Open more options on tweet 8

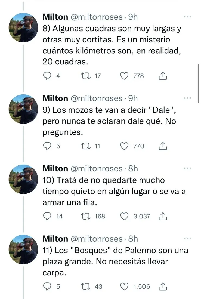(187, 17)
